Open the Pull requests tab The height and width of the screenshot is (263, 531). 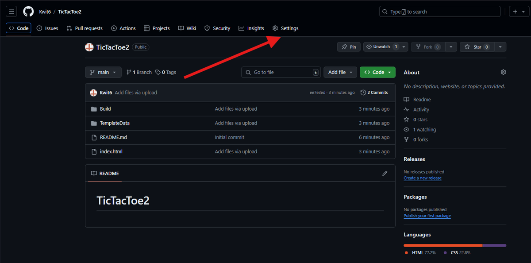click(x=85, y=28)
